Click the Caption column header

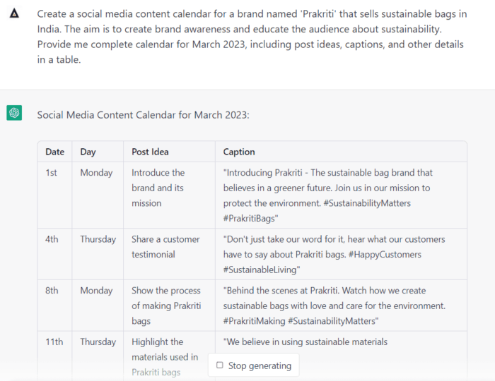click(239, 152)
